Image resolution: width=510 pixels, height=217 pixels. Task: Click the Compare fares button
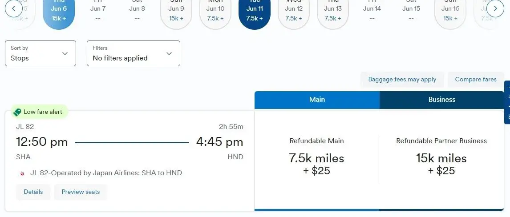[x=475, y=80]
